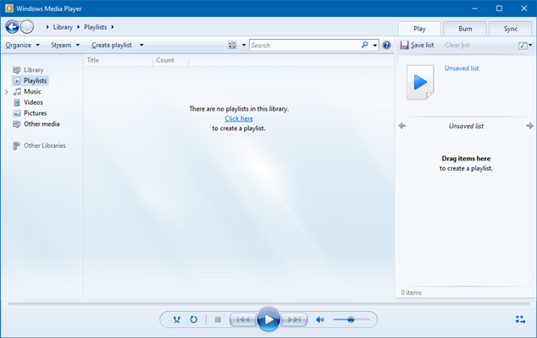
Task: Switch to the Burn tab
Action: pyautogui.click(x=465, y=29)
